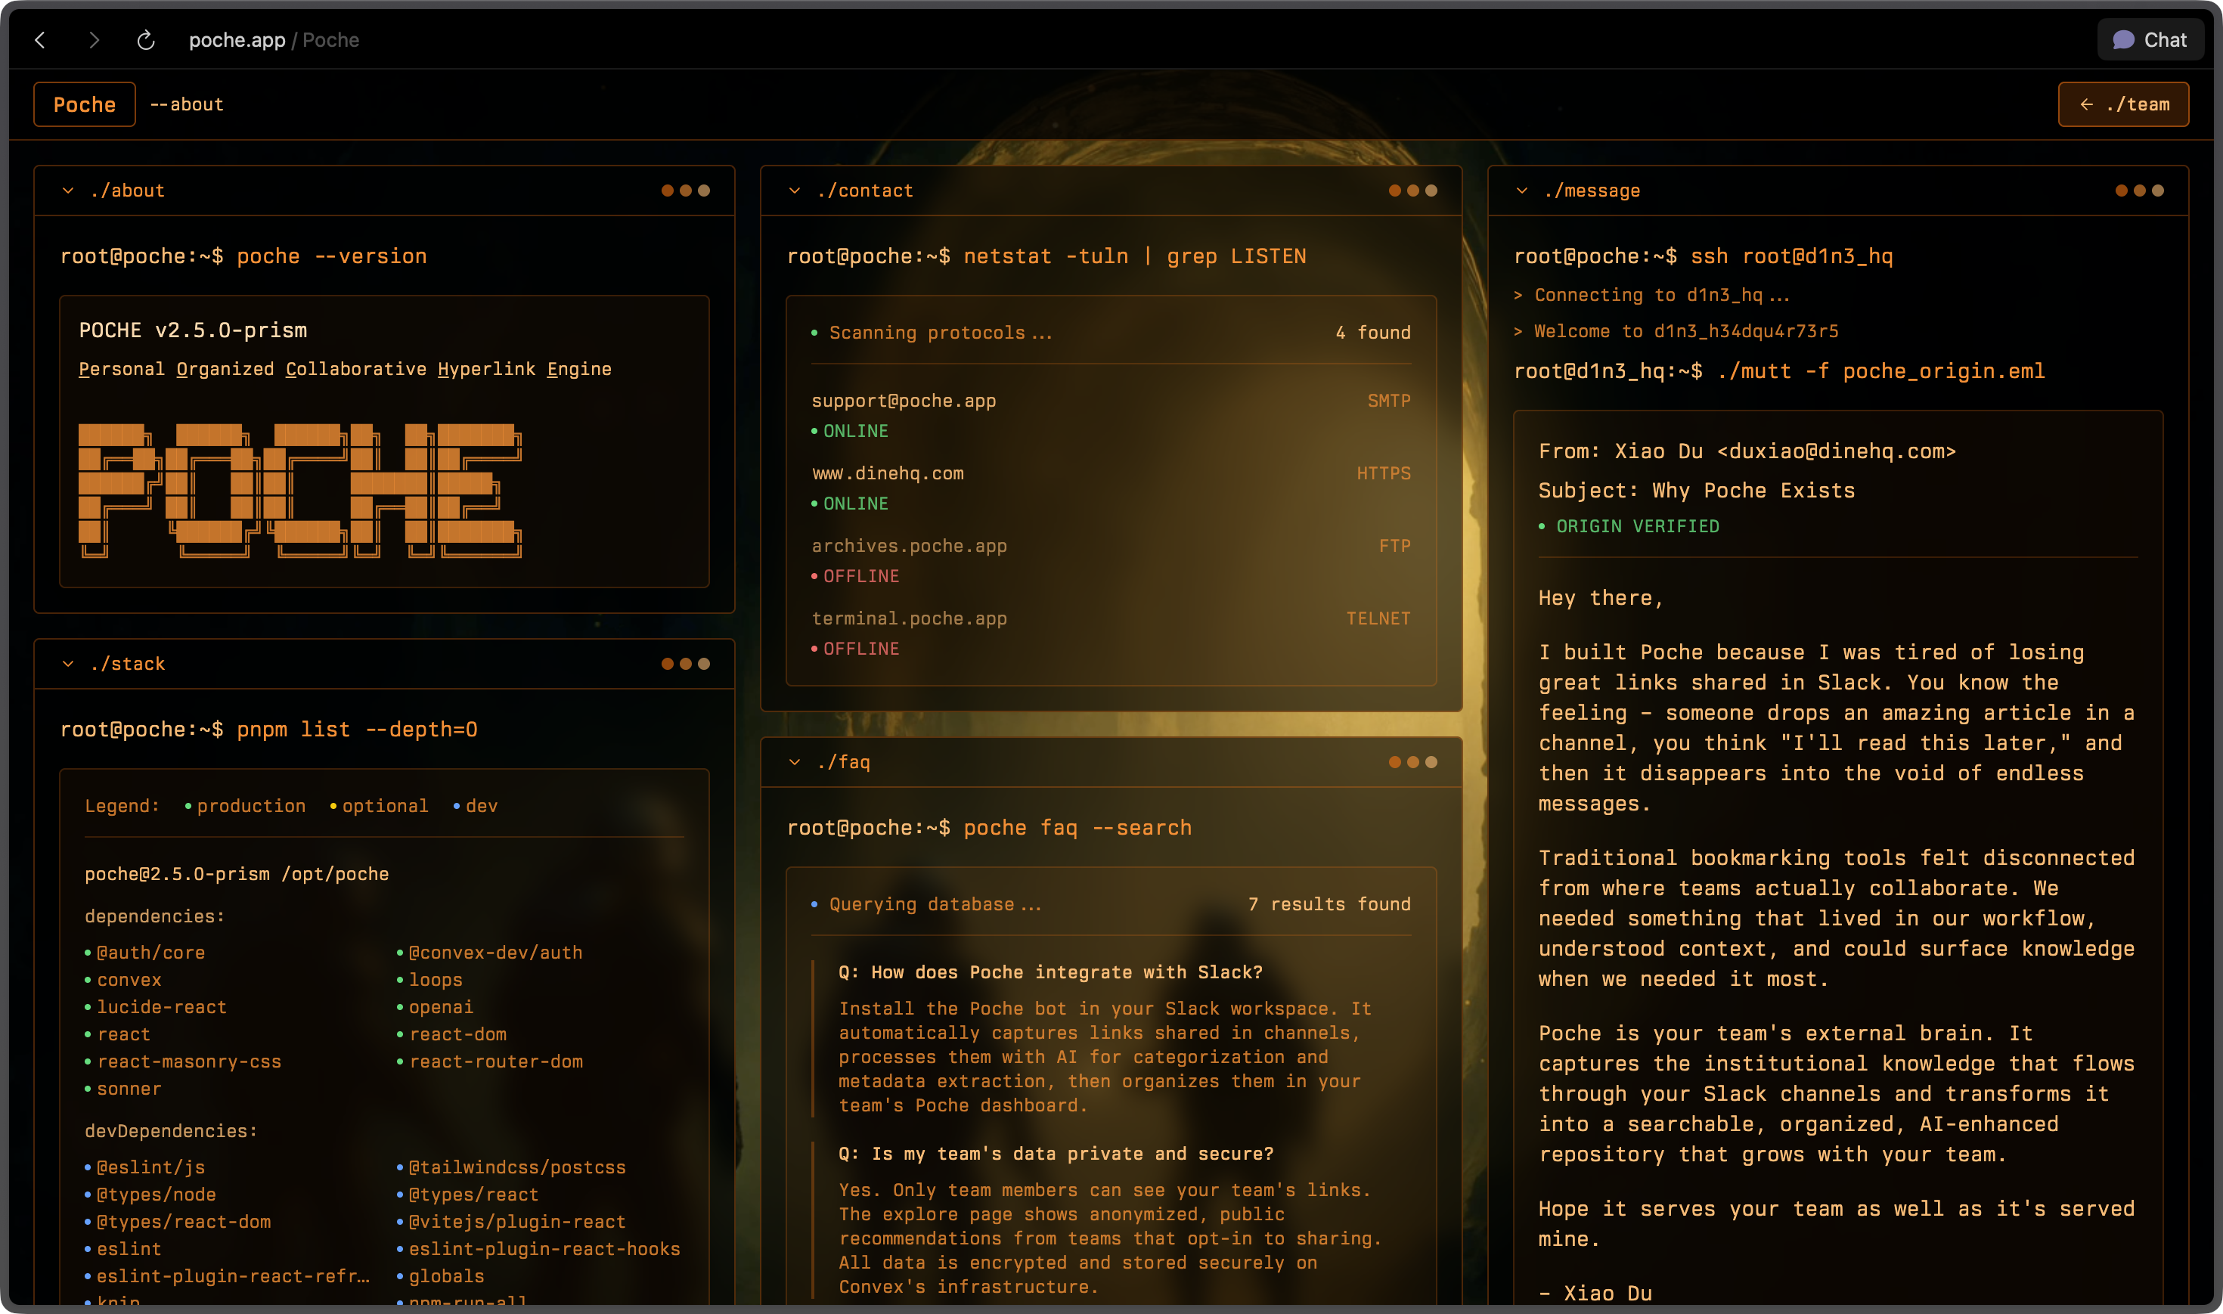The width and height of the screenshot is (2223, 1314).
Task: Click the window control dots on ./message panel
Action: click(x=2140, y=190)
